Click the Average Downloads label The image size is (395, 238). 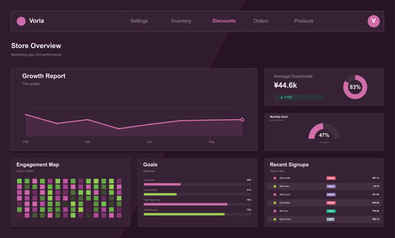[x=293, y=76]
